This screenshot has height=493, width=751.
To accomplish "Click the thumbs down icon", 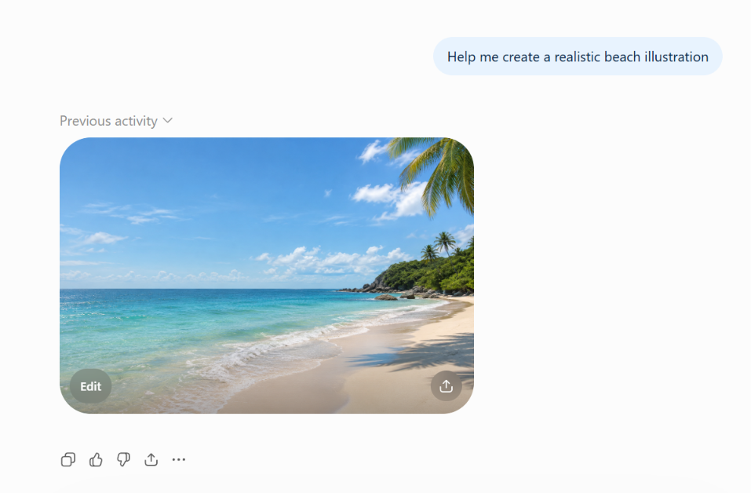I will (x=123, y=460).
